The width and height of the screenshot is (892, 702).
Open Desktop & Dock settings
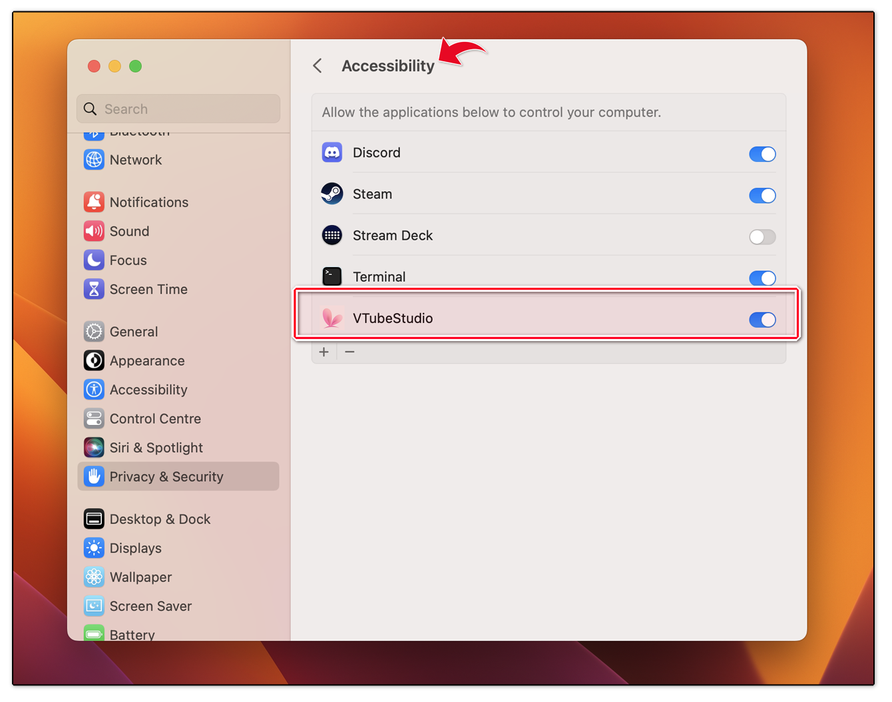[178, 519]
